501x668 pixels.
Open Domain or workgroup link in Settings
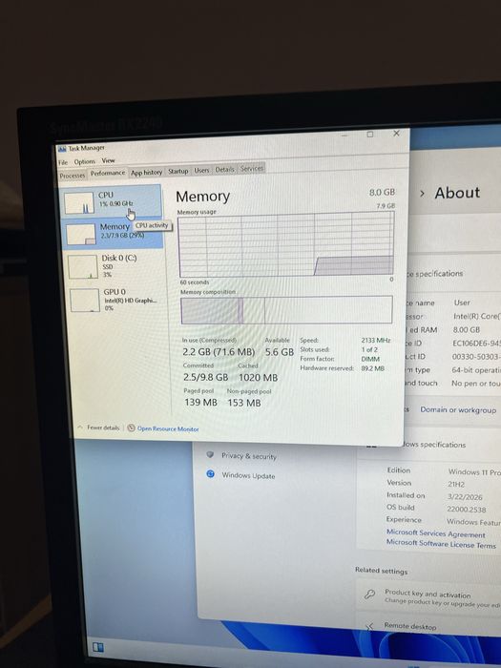coord(458,409)
